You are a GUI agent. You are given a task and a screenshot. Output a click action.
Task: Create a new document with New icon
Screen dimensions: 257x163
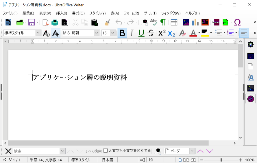[x=8, y=22]
